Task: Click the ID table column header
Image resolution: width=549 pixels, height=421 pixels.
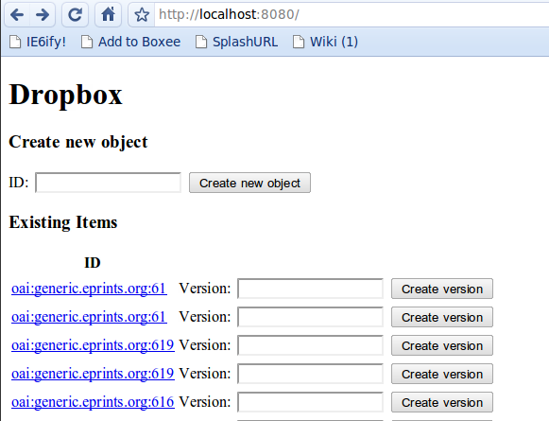Action: 93,263
